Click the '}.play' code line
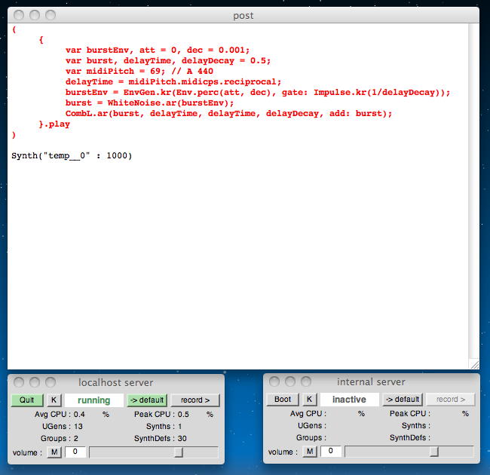 coord(54,124)
